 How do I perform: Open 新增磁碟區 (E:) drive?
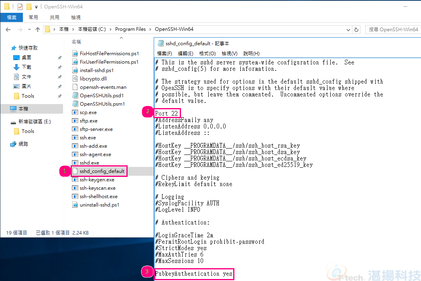click(35, 122)
